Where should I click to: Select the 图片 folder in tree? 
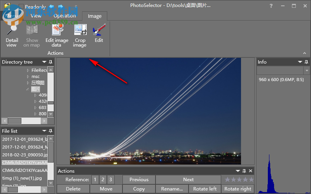pyautogui.click(x=36, y=89)
